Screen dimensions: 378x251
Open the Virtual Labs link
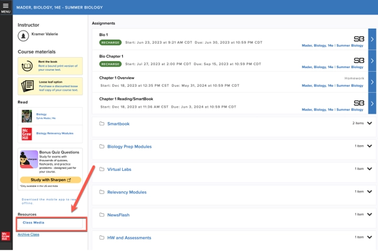[119, 169]
